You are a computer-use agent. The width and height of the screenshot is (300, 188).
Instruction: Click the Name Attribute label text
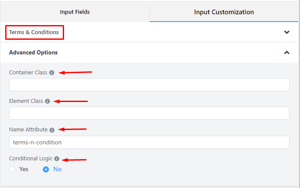pyautogui.click(x=28, y=130)
